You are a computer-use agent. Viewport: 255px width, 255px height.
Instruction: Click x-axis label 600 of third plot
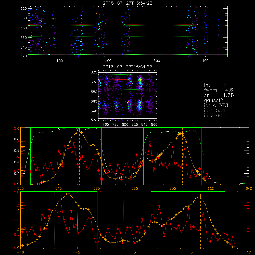(x=173, y=189)
